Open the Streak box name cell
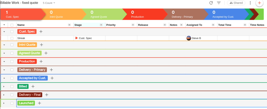Viewport: 267px width, 109px height. pyautogui.click(x=45, y=38)
